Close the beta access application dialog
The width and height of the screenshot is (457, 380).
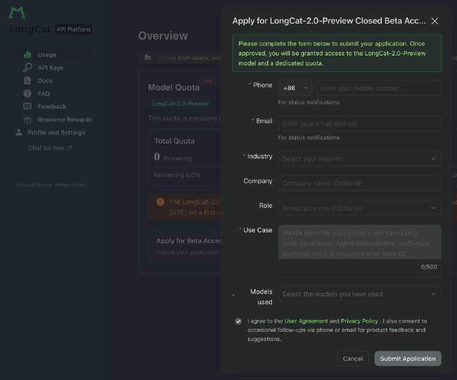click(435, 21)
